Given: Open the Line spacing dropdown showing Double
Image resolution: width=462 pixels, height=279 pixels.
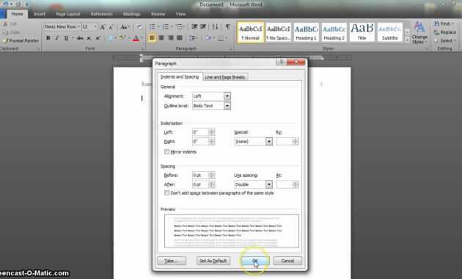Looking at the screenshot, I should point(268,184).
